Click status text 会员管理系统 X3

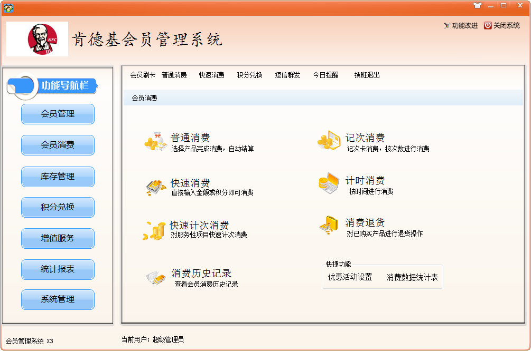(x=30, y=341)
